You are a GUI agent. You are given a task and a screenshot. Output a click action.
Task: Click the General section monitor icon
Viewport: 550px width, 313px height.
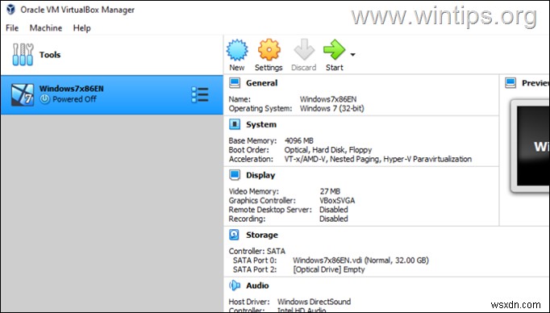(235, 83)
